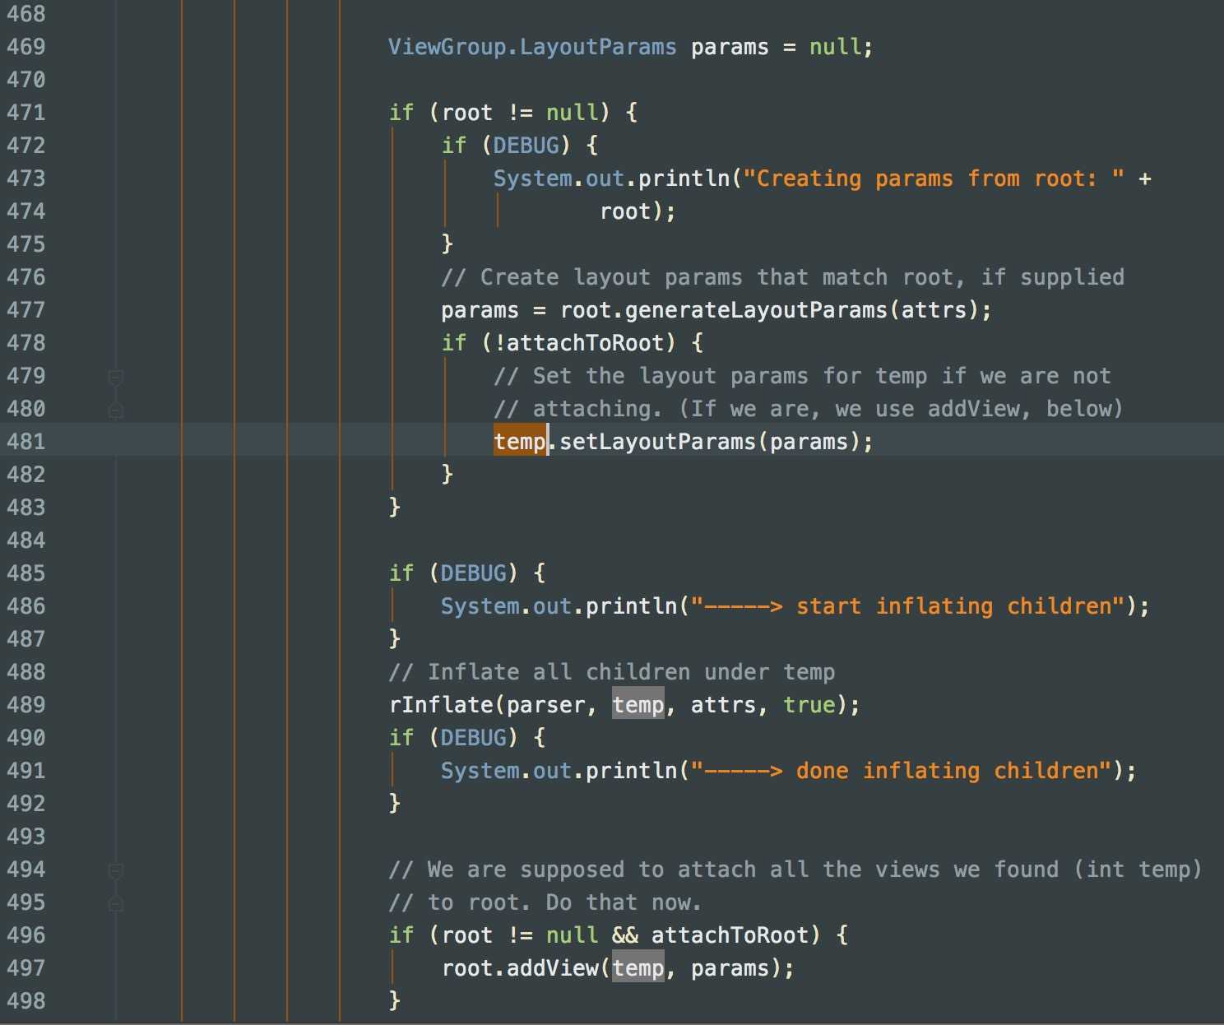The height and width of the screenshot is (1025, 1224).
Task: Click line number 497 in gutter
Action: coord(26,968)
